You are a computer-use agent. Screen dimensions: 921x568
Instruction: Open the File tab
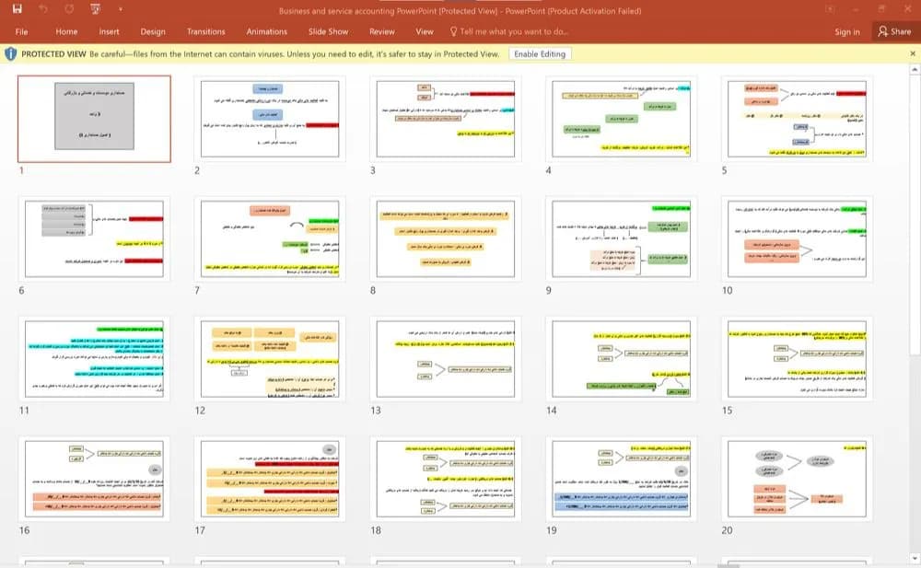click(22, 31)
